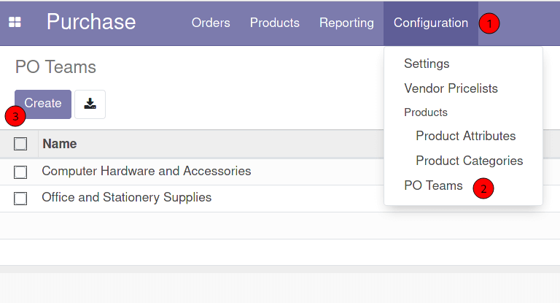Click the download export icon button

coord(90,104)
